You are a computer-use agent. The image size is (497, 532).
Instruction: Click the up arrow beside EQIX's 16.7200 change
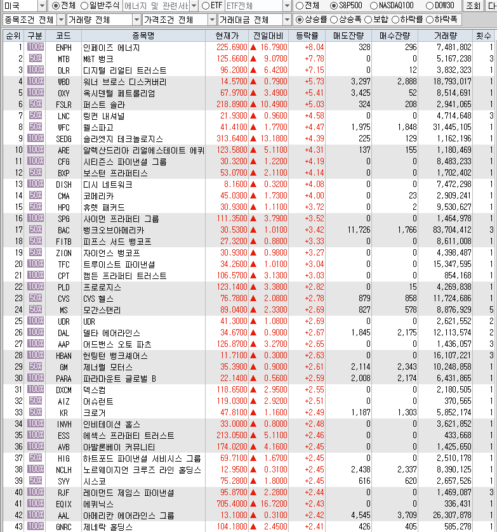pyautogui.click(x=253, y=504)
